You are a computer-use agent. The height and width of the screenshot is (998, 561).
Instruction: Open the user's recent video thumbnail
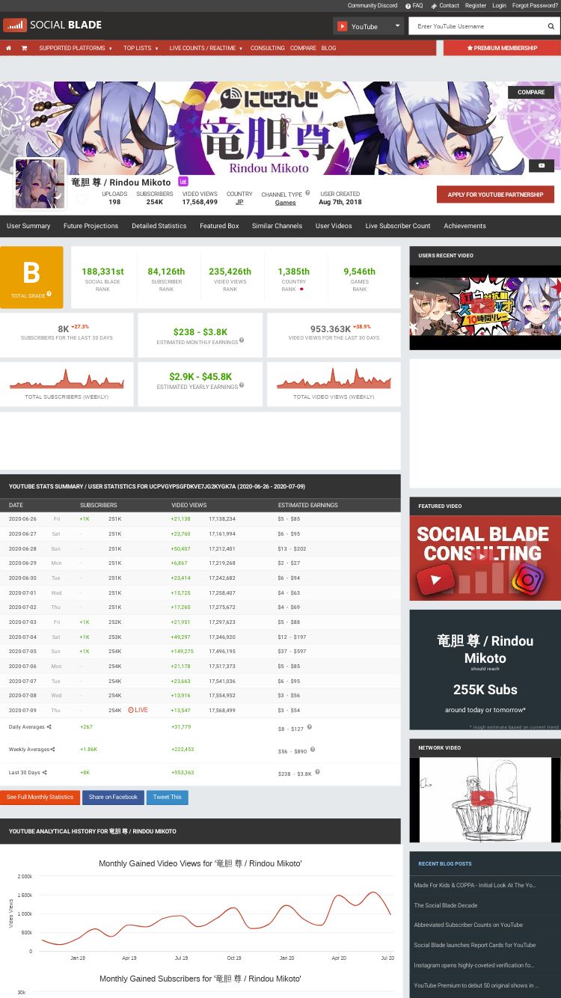click(485, 307)
